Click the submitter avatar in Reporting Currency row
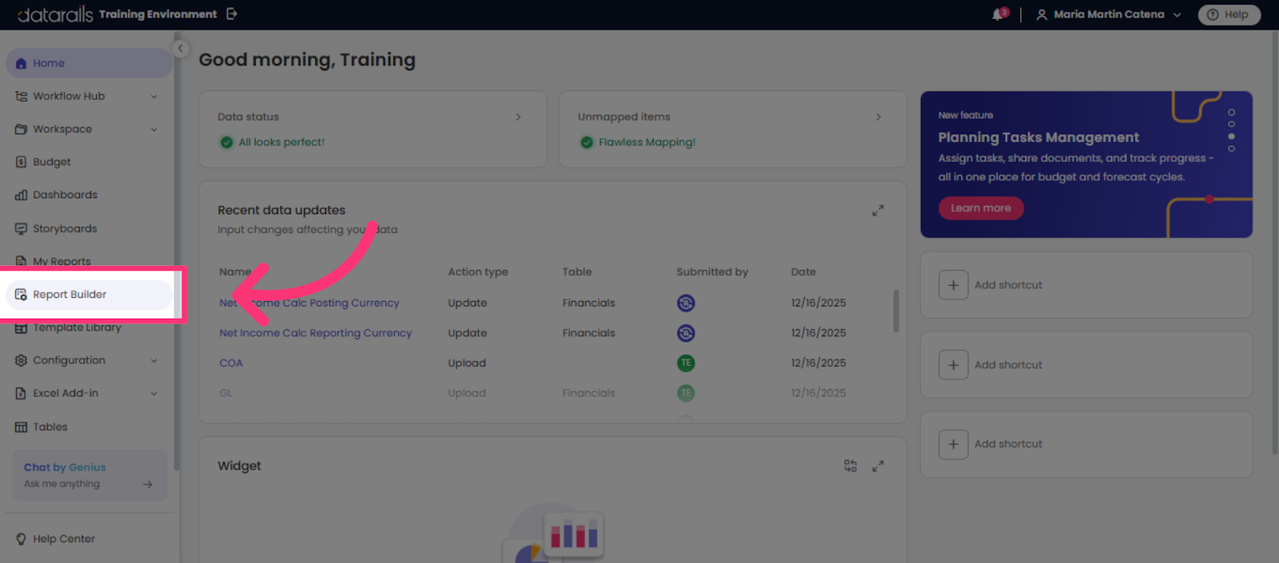1279x563 pixels. pyautogui.click(x=686, y=333)
